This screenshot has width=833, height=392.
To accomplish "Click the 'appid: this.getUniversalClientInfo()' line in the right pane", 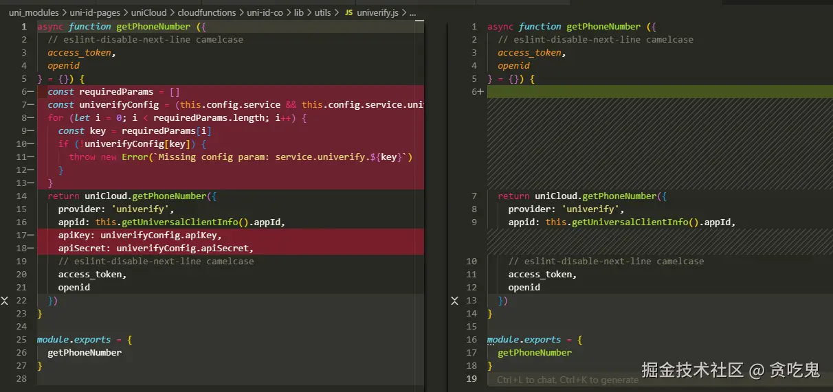I will tap(622, 222).
